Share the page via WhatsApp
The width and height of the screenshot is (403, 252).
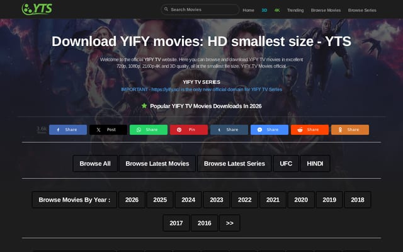(149, 130)
